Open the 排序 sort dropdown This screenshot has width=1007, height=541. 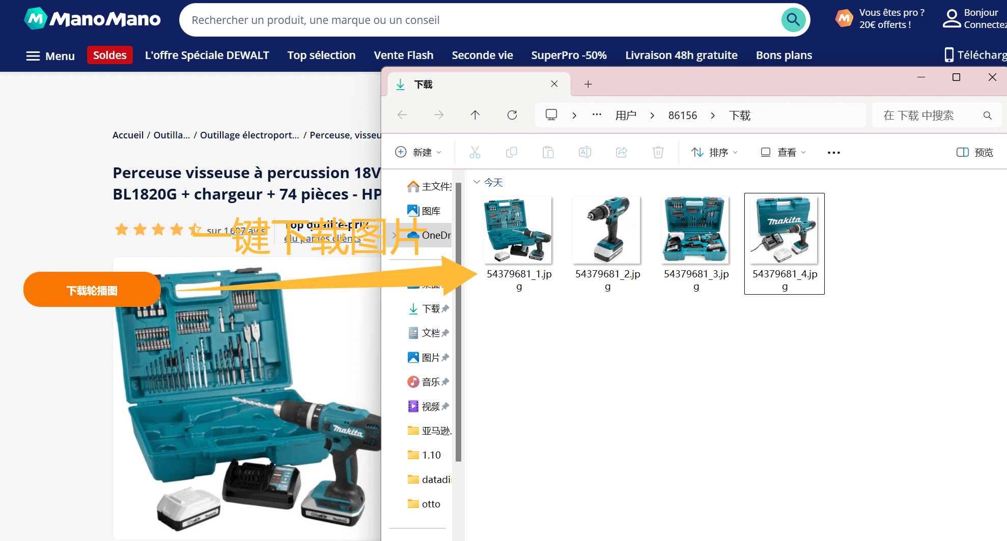click(x=714, y=152)
